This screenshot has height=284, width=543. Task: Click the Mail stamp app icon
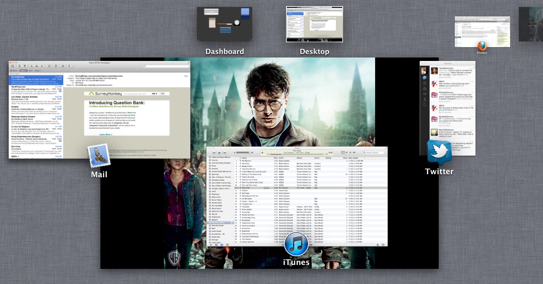tap(98, 156)
